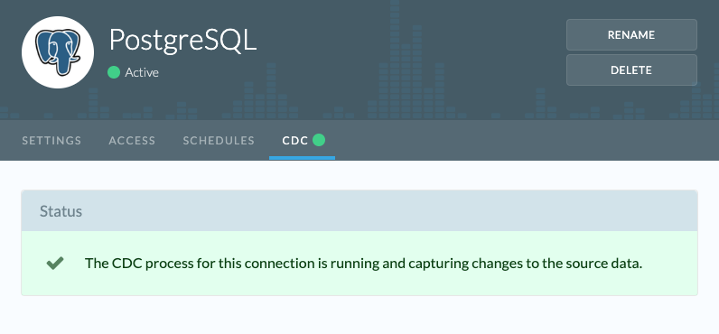Open the Settings tab
Screen dimensions: 719x334
tap(51, 140)
